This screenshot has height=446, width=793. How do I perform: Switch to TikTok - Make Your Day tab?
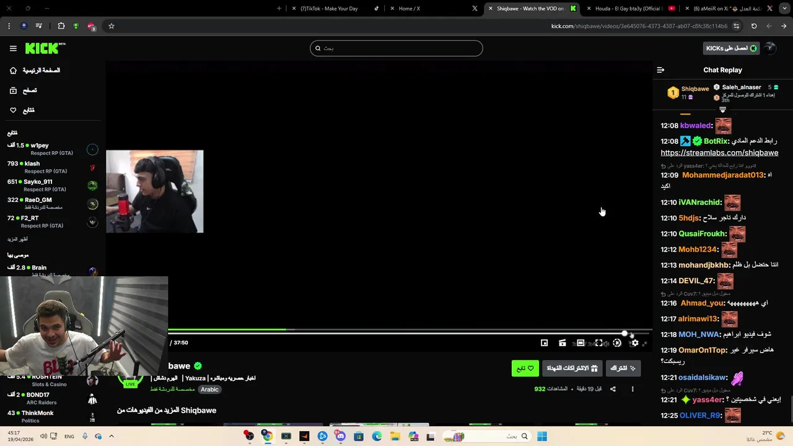coord(335,9)
